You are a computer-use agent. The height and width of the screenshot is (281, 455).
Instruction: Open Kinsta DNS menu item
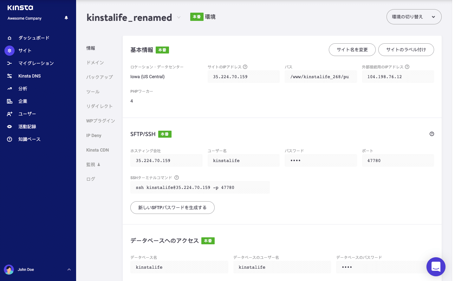tap(29, 76)
